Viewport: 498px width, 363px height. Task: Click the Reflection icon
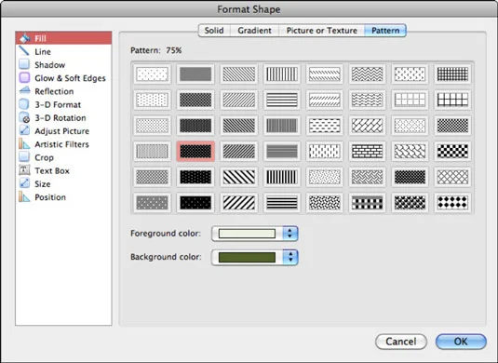click(24, 91)
